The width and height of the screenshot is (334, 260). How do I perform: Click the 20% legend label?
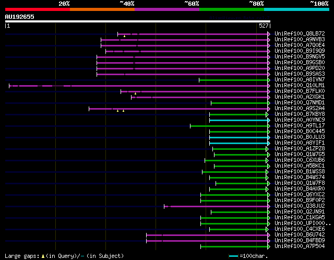coord(64,4)
